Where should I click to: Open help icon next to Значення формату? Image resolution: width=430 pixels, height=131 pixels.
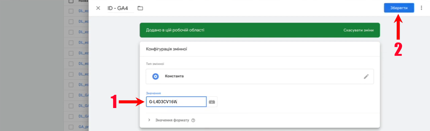(193, 120)
